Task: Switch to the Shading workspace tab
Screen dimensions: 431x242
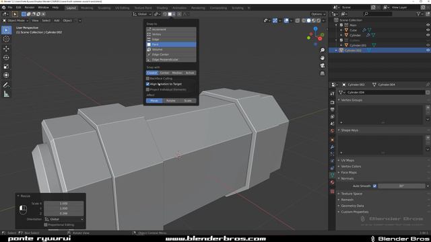Action: pyautogui.click(x=162, y=8)
